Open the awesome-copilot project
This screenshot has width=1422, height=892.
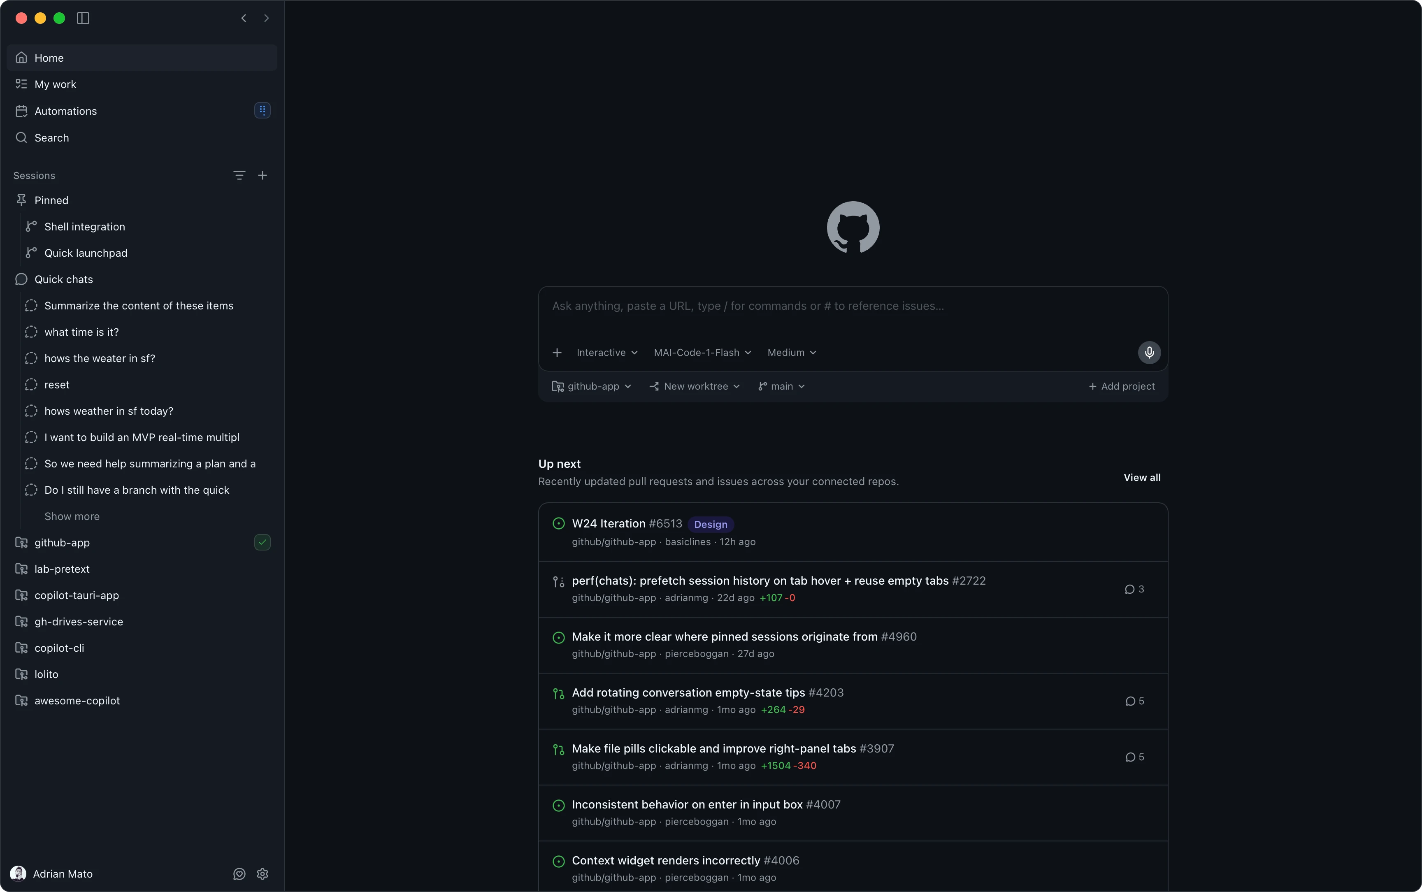(x=142, y=701)
